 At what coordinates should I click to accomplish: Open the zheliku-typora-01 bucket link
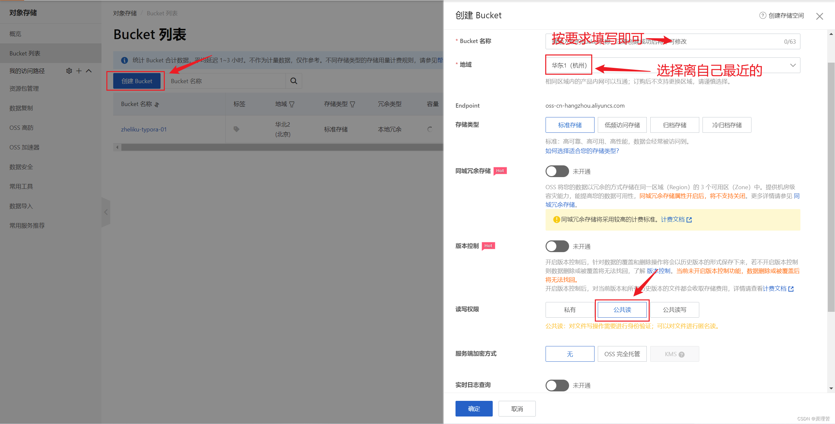(144, 129)
